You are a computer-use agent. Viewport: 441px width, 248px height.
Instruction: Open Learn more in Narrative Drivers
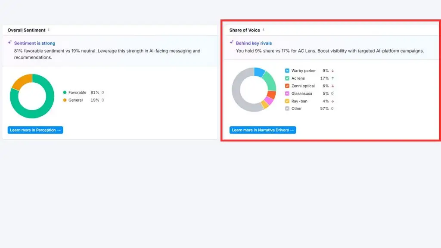(263, 130)
